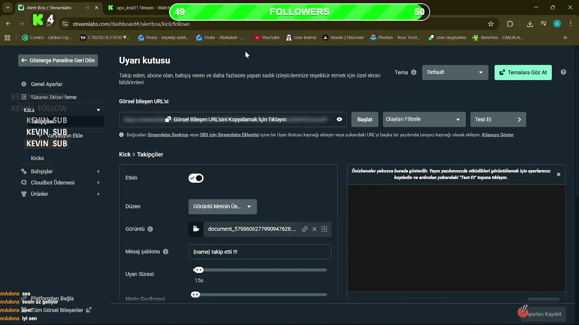Open the media gallery grid icon
Screen dimensions: 579x325
tap(324, 229)
